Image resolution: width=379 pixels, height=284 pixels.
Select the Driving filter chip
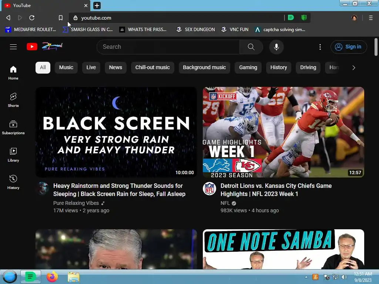coord(308,67)
